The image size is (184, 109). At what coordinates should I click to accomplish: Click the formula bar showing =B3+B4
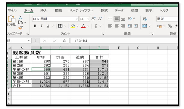click(x=124, y=41)
